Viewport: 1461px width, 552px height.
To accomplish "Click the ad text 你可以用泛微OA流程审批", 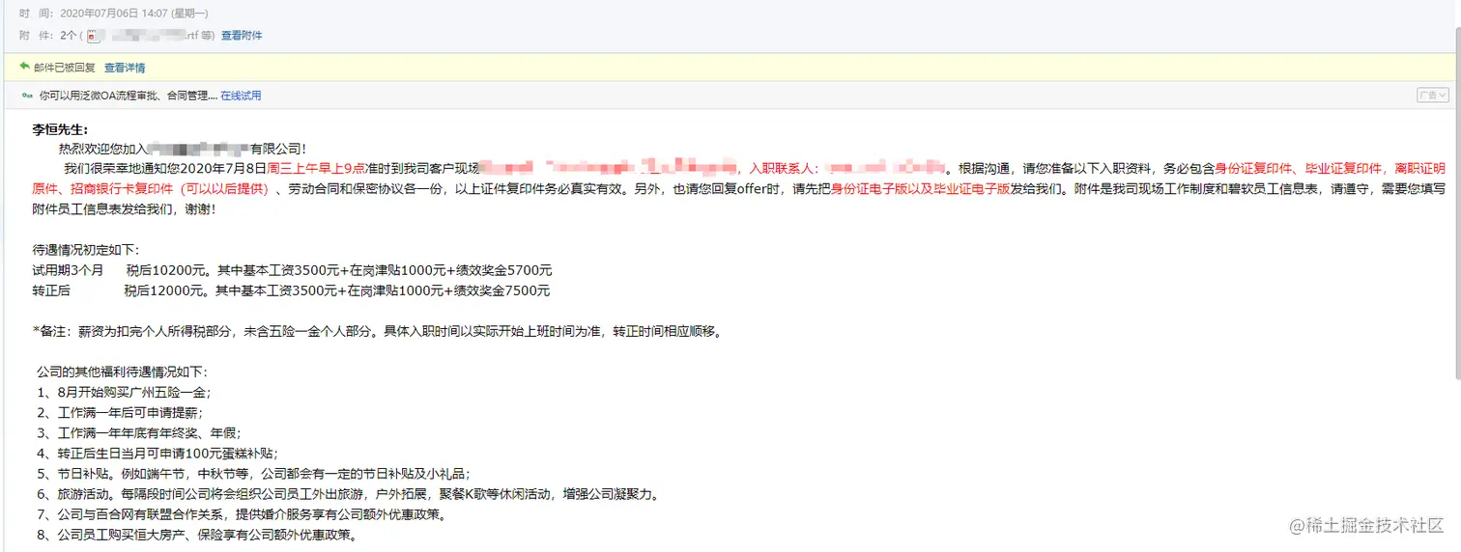I will point(124,96).
